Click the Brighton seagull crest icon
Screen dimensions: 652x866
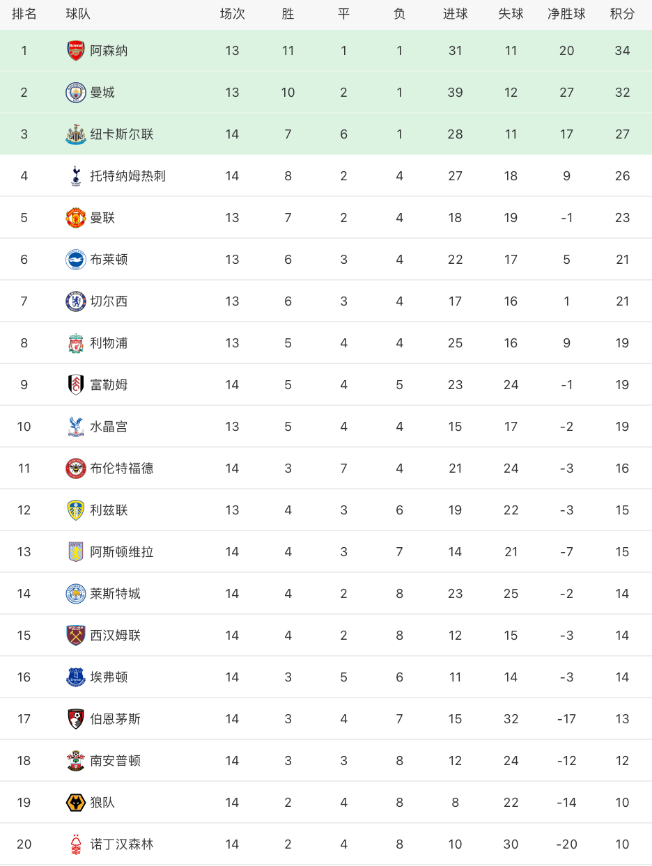[x=76, y=259]
